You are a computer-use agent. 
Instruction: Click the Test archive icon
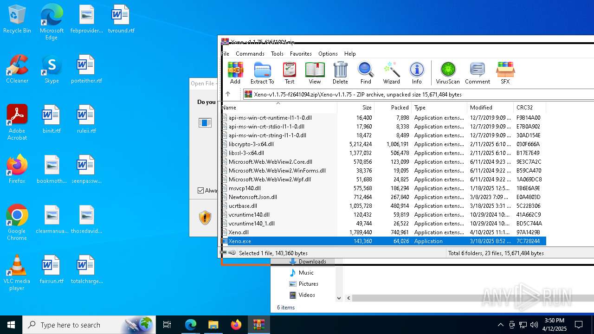pyautogui.click(x=290, y=73)
